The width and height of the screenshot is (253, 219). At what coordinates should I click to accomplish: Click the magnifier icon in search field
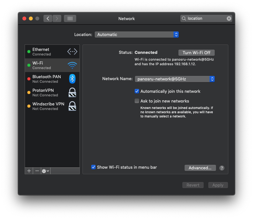click(184, 18)
